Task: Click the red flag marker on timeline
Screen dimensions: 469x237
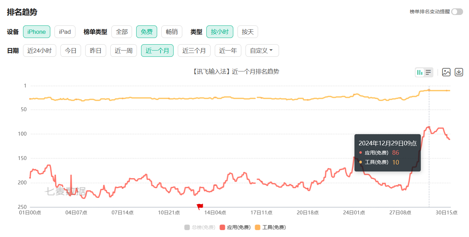Action: (200, 207)
